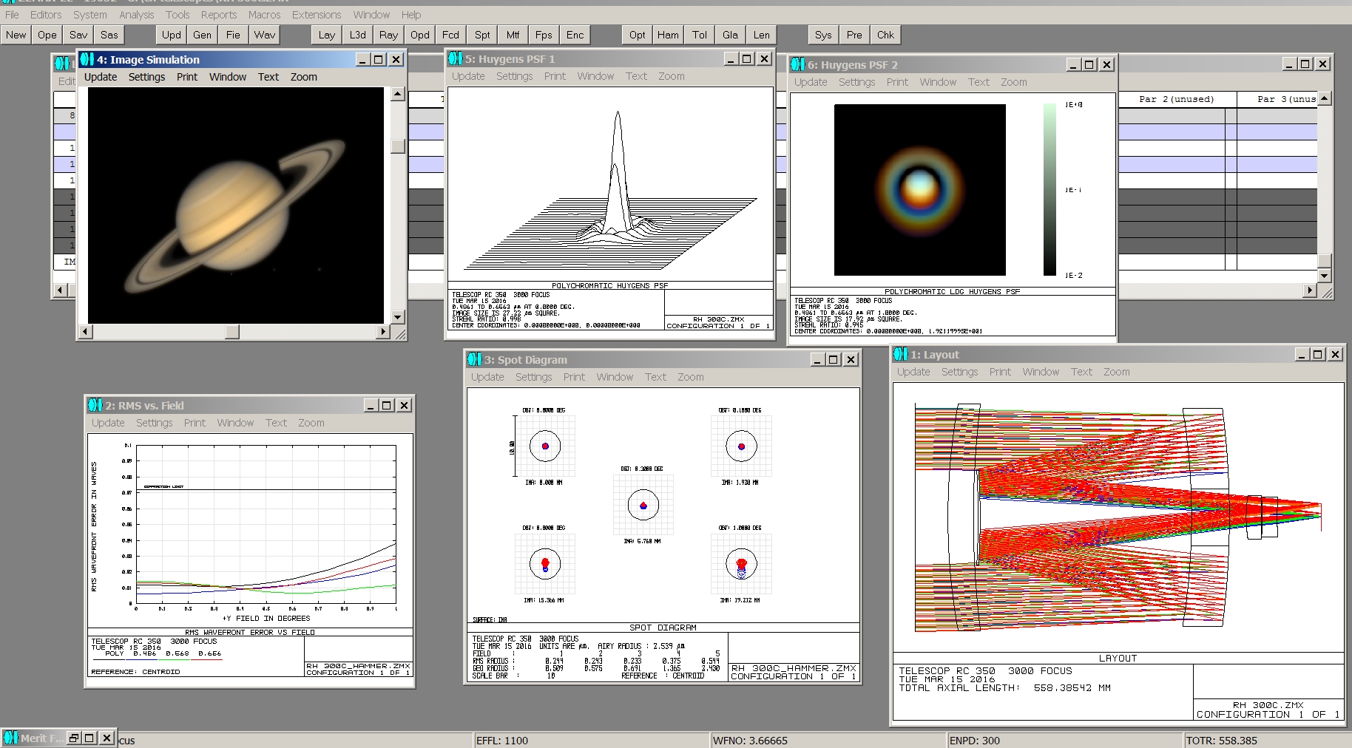Viewport: 1352px width, 748px height.
Task: Click the EFFL: 1100 status bar entry
Action: [591, 740]
